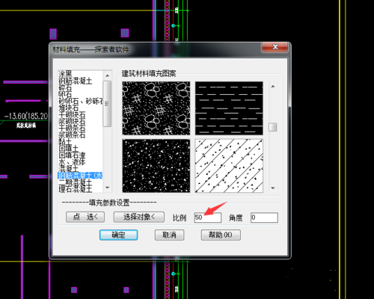Click the 选择对象< button
This screenshot has height=299, width=374.
pyautogui.click(x=139, y=217)
